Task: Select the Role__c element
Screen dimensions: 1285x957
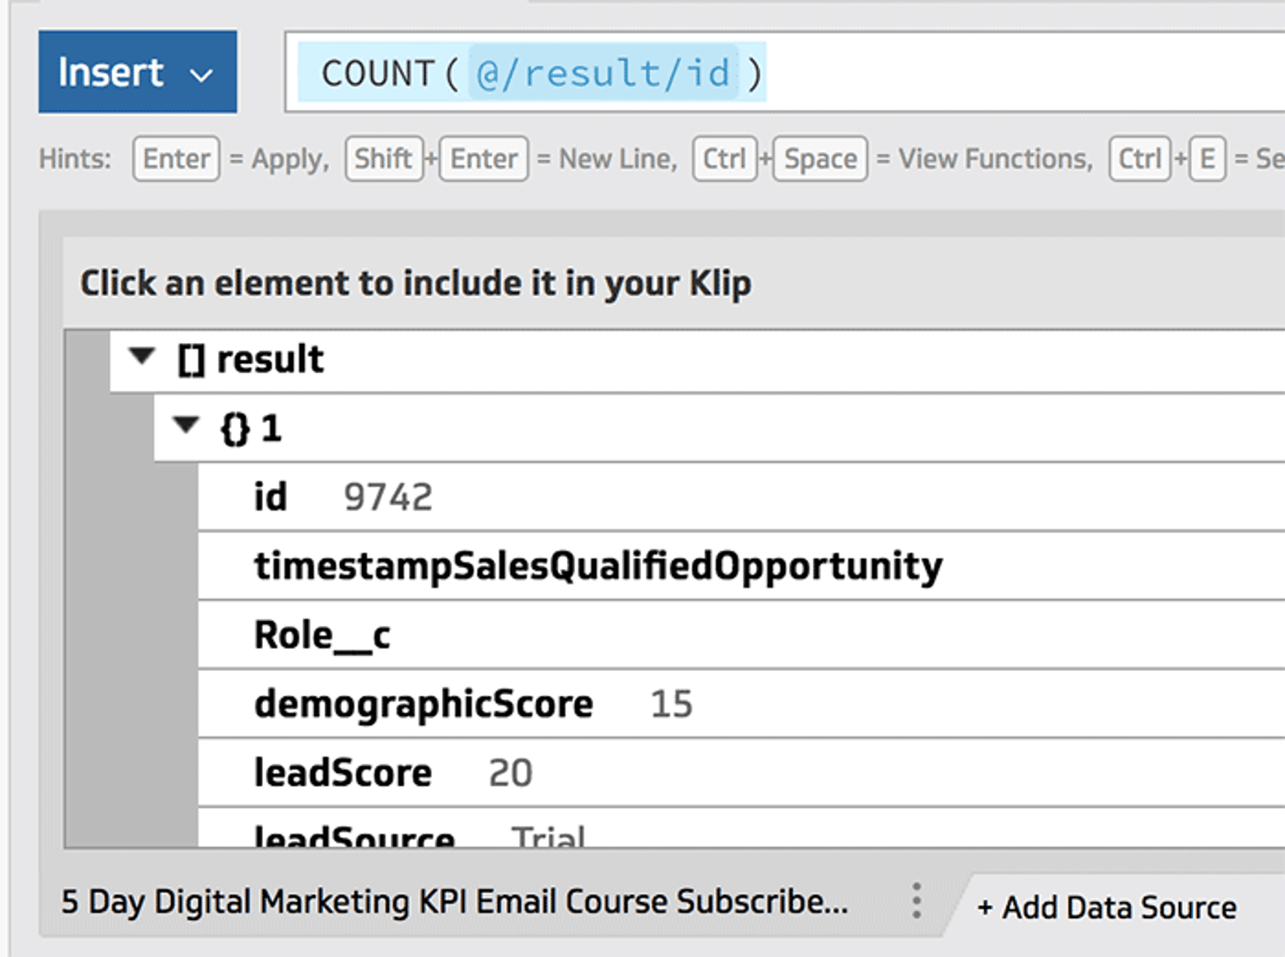Action: pyautogui.click(x=322, y=634)
